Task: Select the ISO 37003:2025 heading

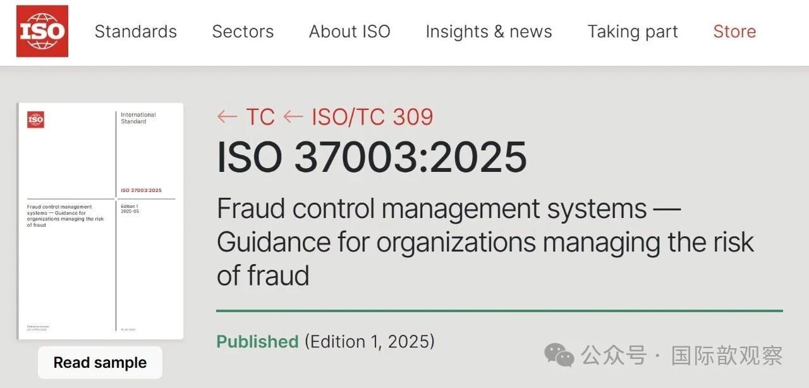Action: pyautogui.click(x=372, y=157)
